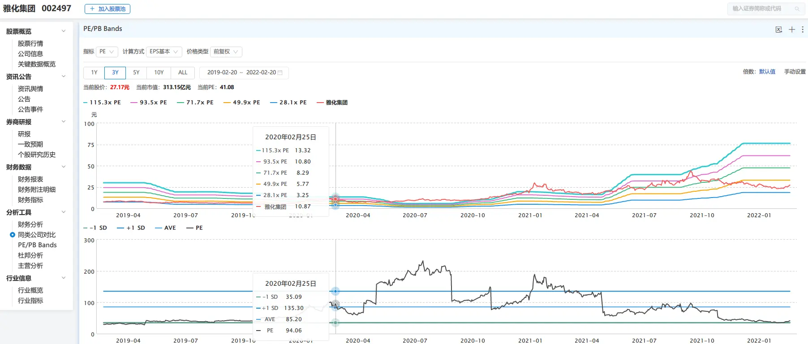
Task: Open the 价格类型 前复权 dropdown
Action: [226, 52]
